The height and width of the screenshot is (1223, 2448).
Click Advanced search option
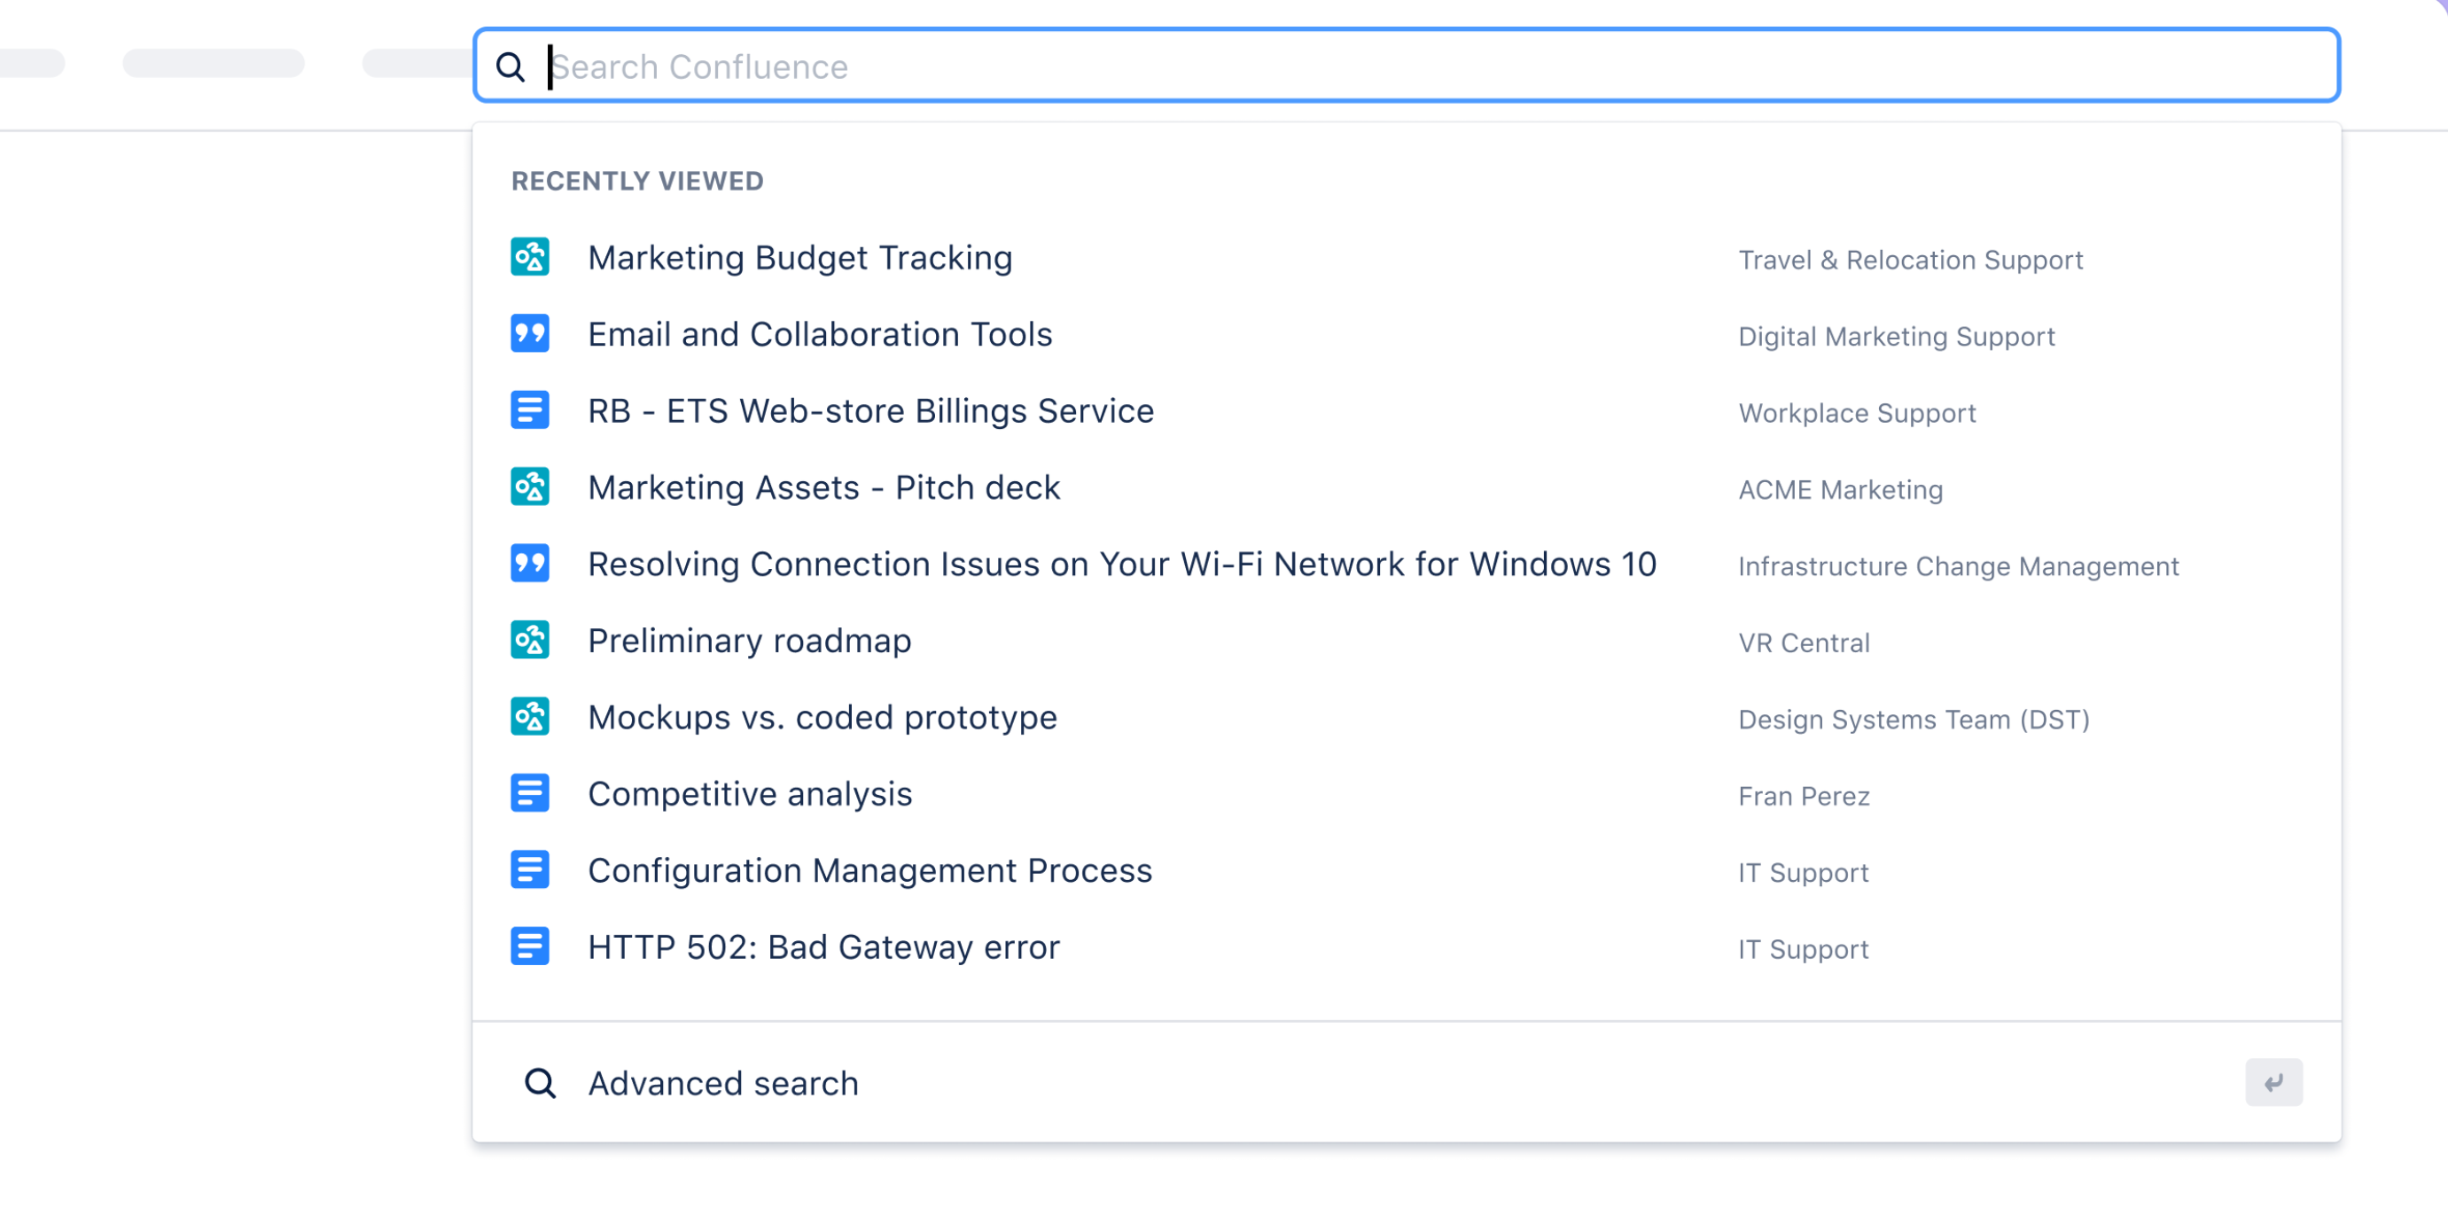tap(722, 1083)
